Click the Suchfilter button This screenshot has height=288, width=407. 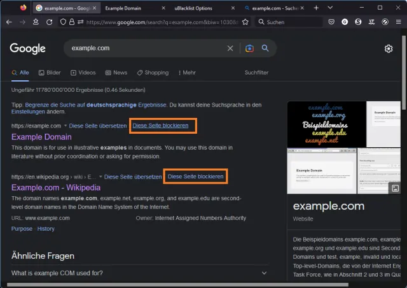(256, 73)
